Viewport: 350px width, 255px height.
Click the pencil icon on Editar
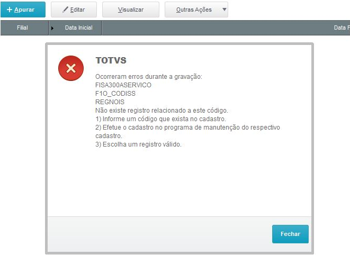point(65,10)
